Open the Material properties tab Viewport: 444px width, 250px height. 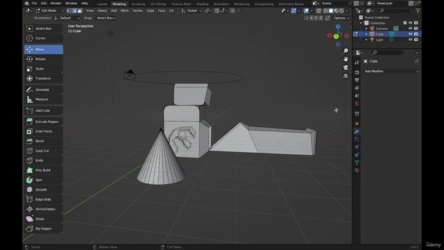[x=357, y=170]
